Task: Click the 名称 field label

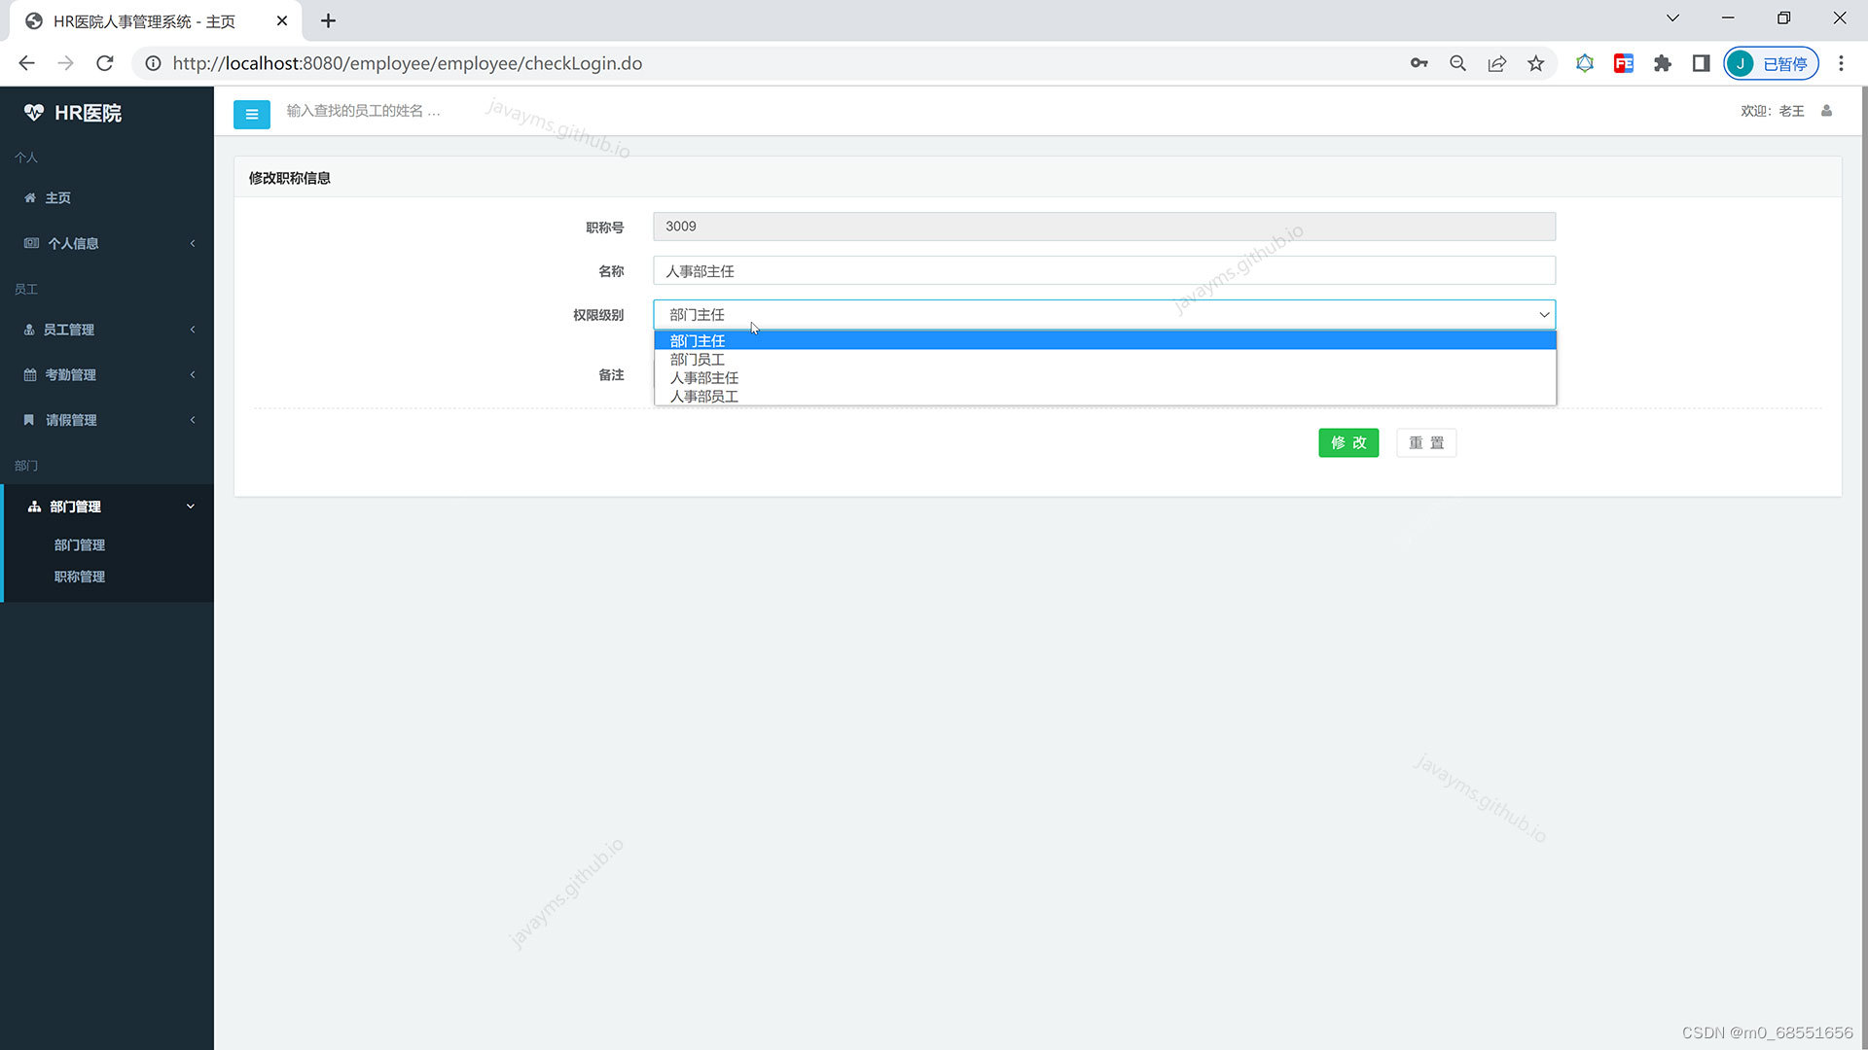Action: click(x=611, y=271)
